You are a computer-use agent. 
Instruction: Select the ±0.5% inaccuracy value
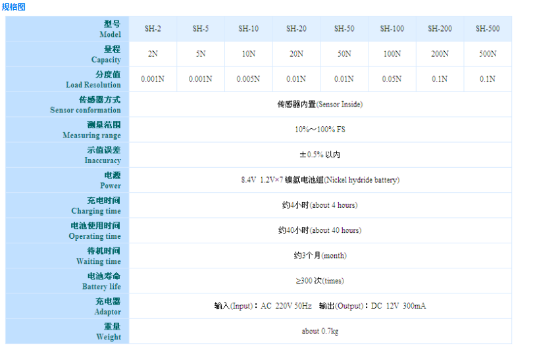click(320, 155)
